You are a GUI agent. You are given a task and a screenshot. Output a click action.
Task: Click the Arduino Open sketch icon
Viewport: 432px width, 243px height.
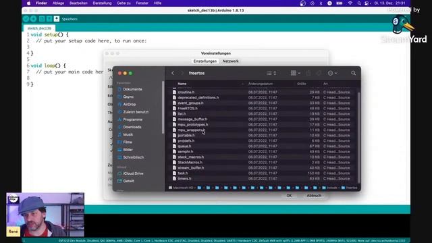click(x=49, y=19)
